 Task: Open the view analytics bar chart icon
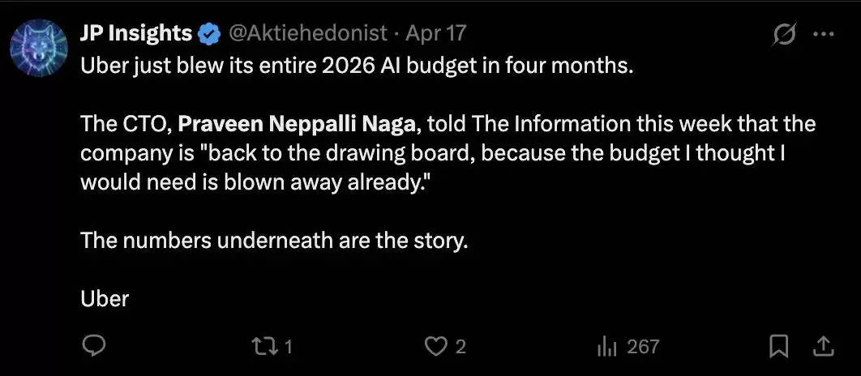[608, 347]
